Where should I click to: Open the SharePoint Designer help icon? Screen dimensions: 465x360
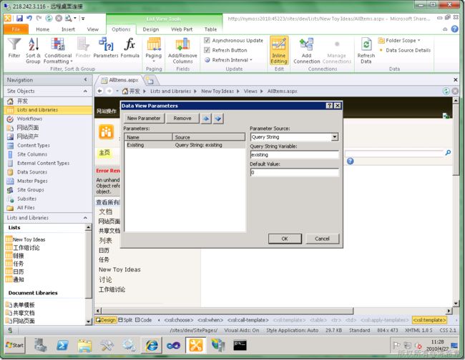(x=454, y=29)
